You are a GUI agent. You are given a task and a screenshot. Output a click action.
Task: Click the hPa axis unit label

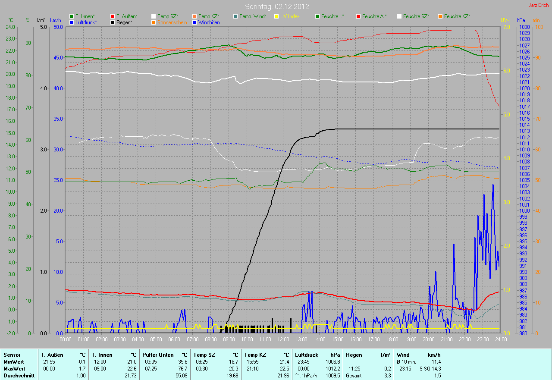(521, 20)
